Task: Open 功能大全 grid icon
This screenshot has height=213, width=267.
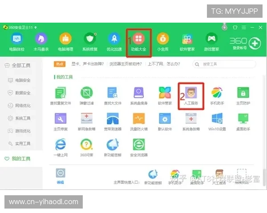Action: point(138,42)
